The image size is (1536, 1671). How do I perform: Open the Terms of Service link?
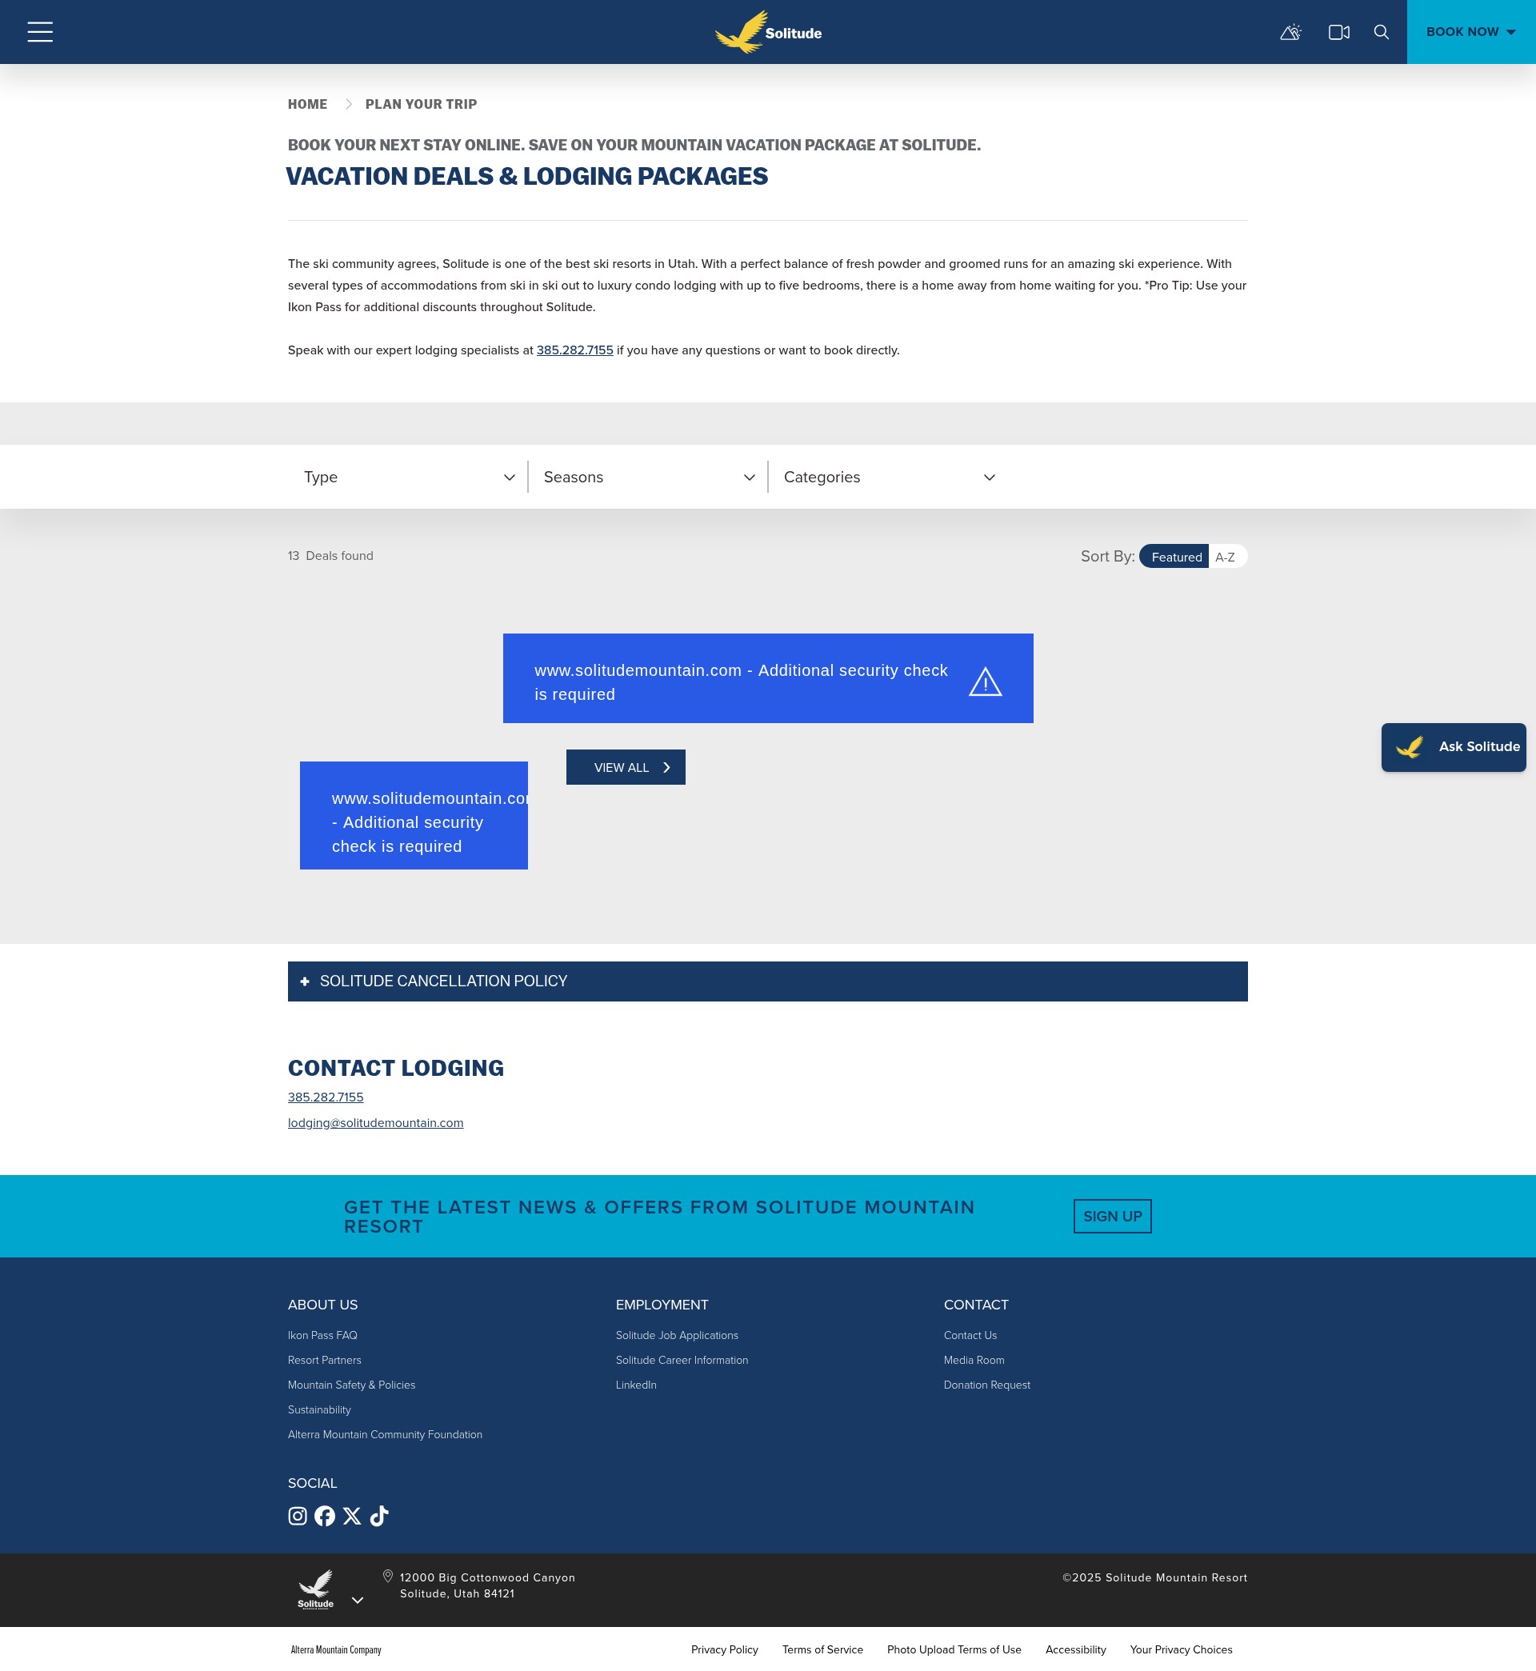(x=822, y=1650)
